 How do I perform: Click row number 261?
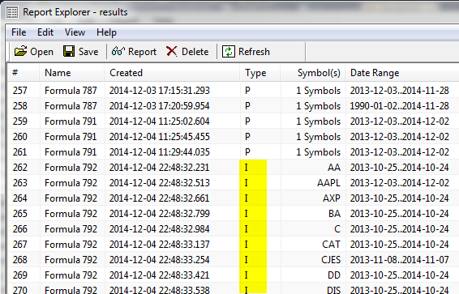20,152
